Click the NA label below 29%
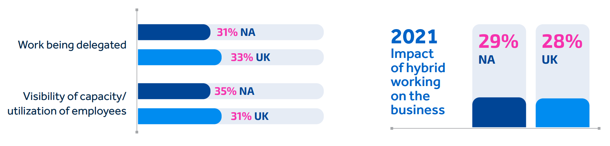Viewport: 610px width, 146px height. [x=487, y=60]
